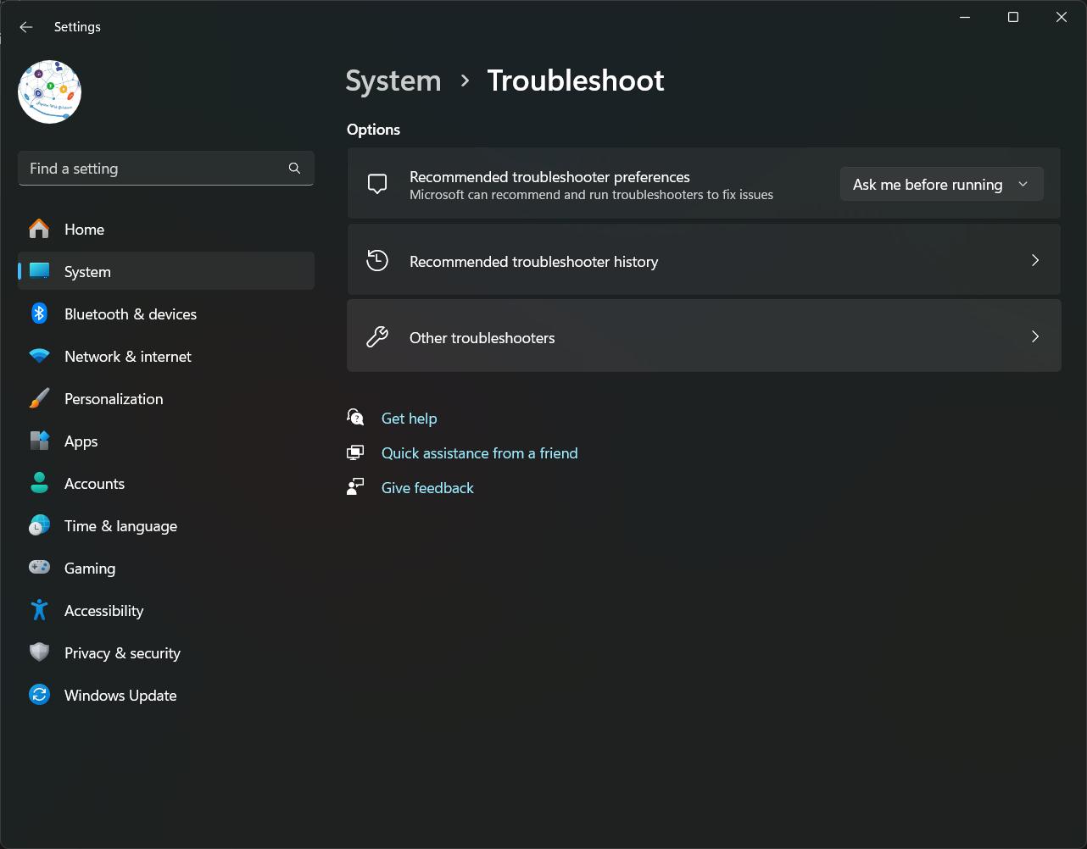Select the Bluetooth & devices icon
Image resolution: width=1087 pixels, height=849 pixels.
coord(39,314)
